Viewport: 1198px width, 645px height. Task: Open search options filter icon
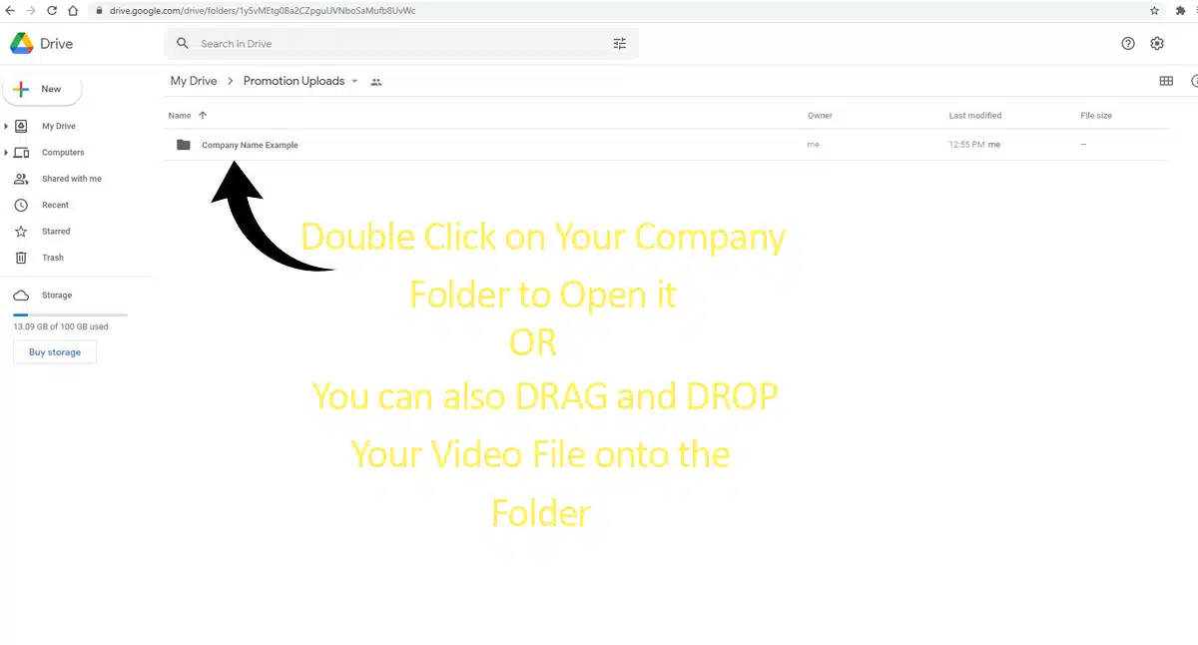(x=619, y=44)
